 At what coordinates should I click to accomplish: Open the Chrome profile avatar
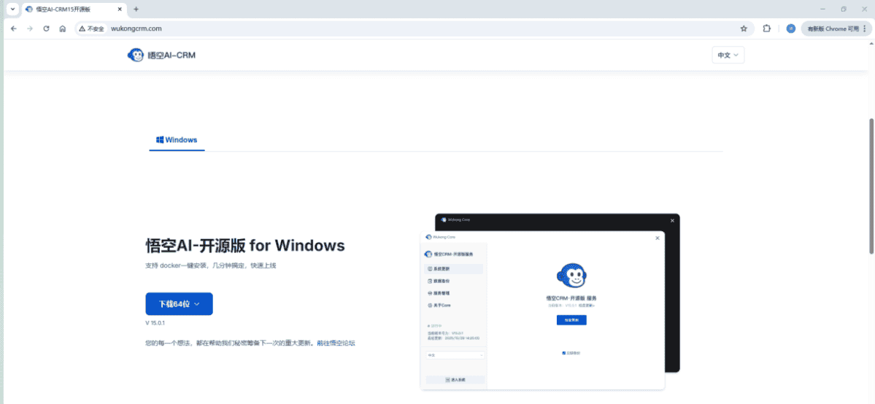[x=791, y=28]
